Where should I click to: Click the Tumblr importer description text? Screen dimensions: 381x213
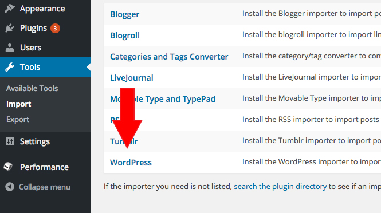312,140
